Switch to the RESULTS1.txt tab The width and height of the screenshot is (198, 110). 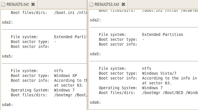107,4
